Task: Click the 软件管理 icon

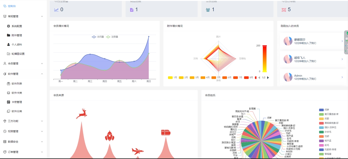Action: [x=5, y=74]
